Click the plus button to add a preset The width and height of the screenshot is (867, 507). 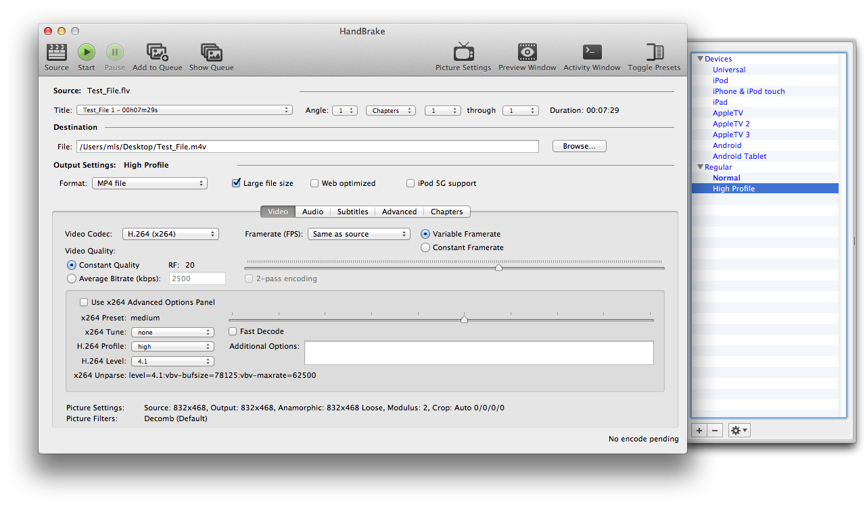[x=699, y=430]
